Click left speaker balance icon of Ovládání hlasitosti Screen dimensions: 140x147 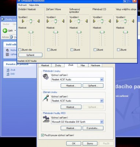tap(23, 21)
